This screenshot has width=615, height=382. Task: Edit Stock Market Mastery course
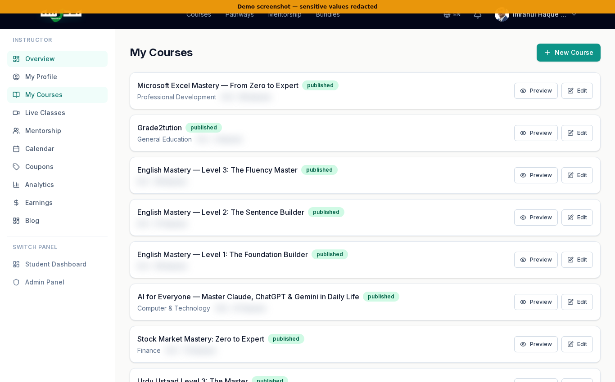(x=577, y=344)
